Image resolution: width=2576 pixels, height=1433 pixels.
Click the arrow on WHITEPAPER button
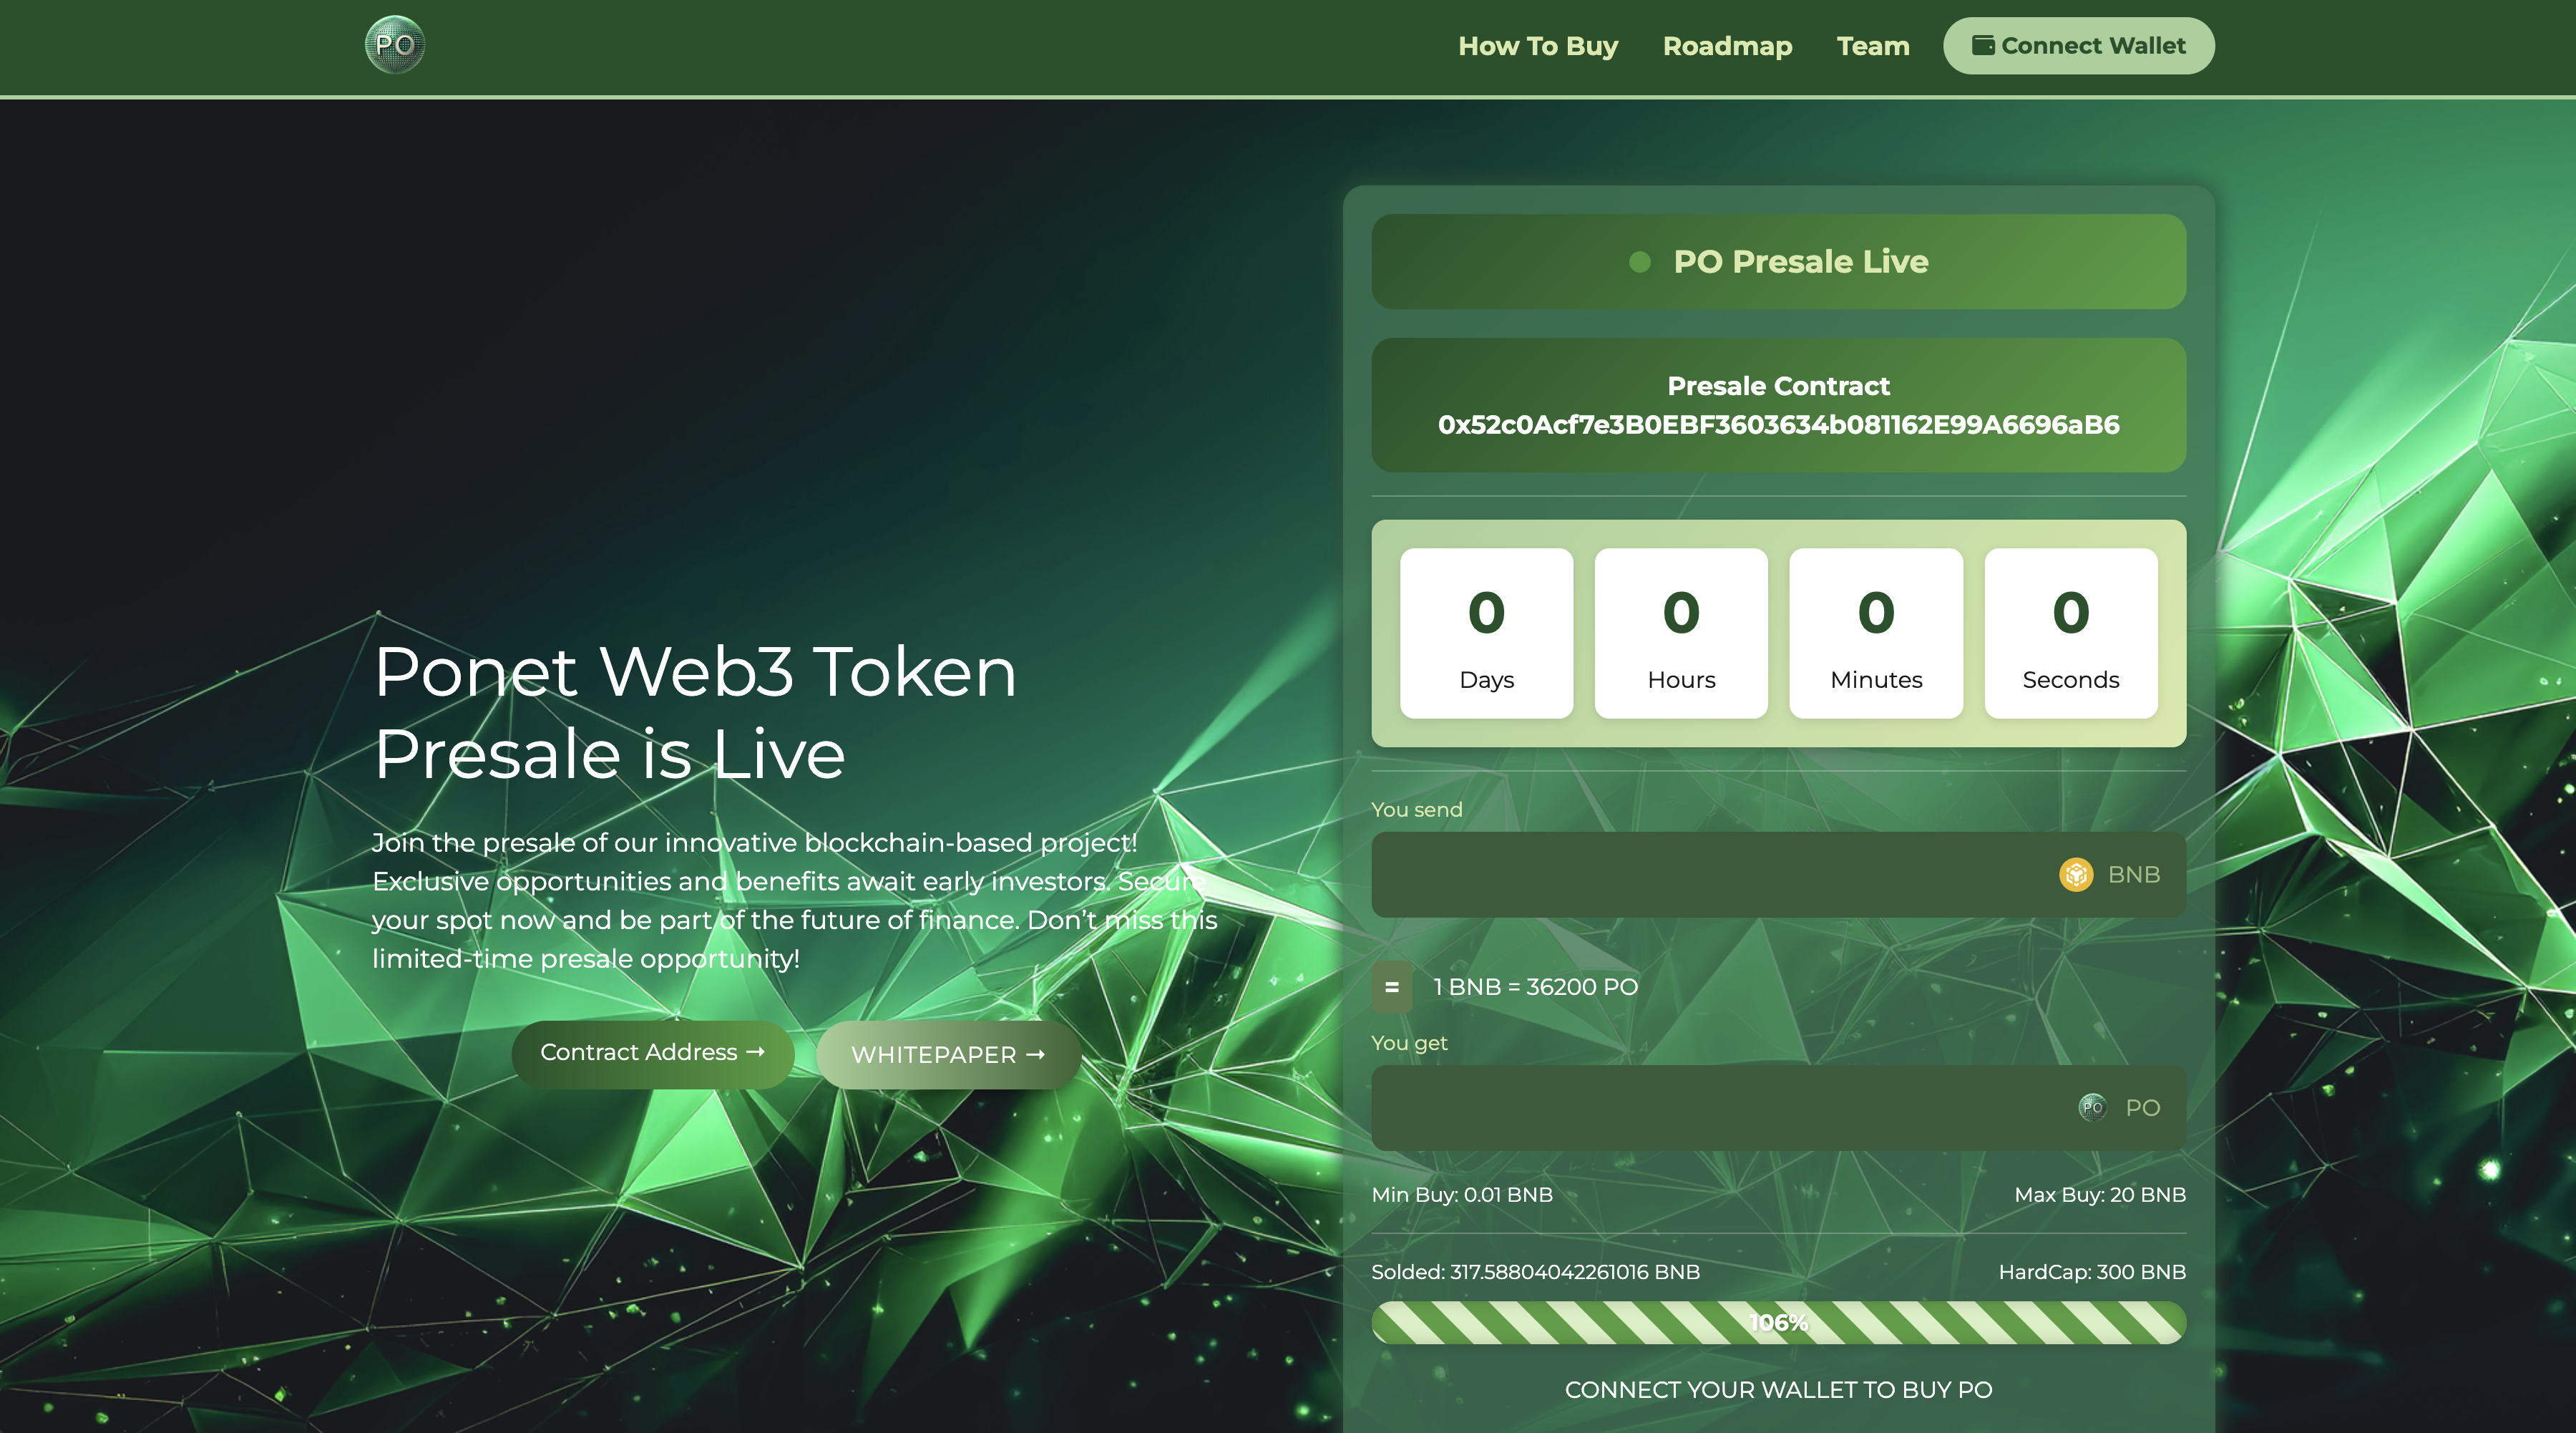[1036, 1054]
